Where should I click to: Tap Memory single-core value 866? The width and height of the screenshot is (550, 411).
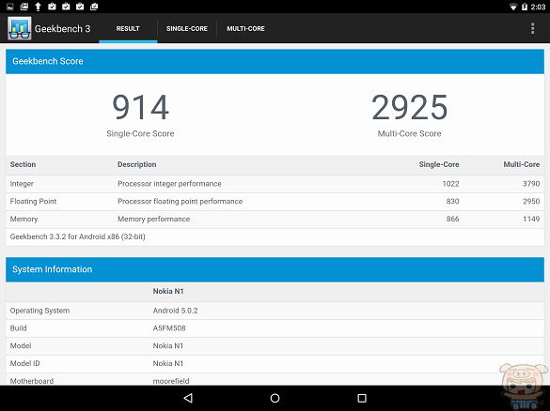452,219
